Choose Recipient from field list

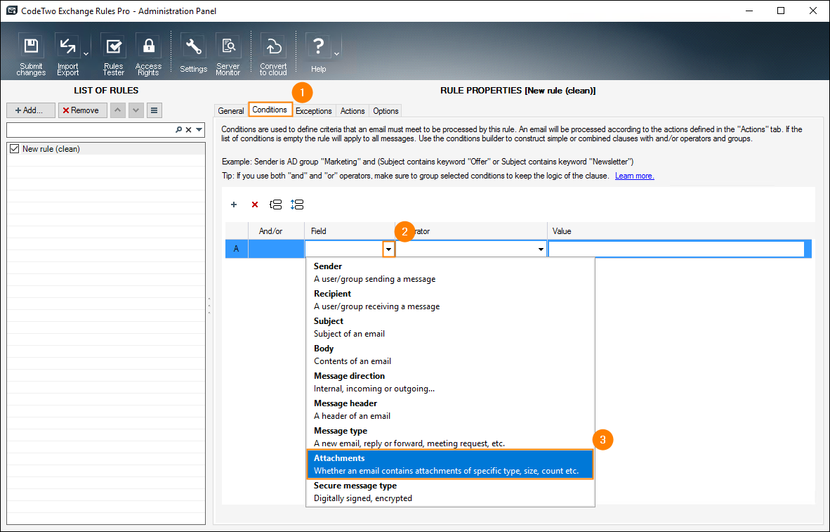pos(451,300)
